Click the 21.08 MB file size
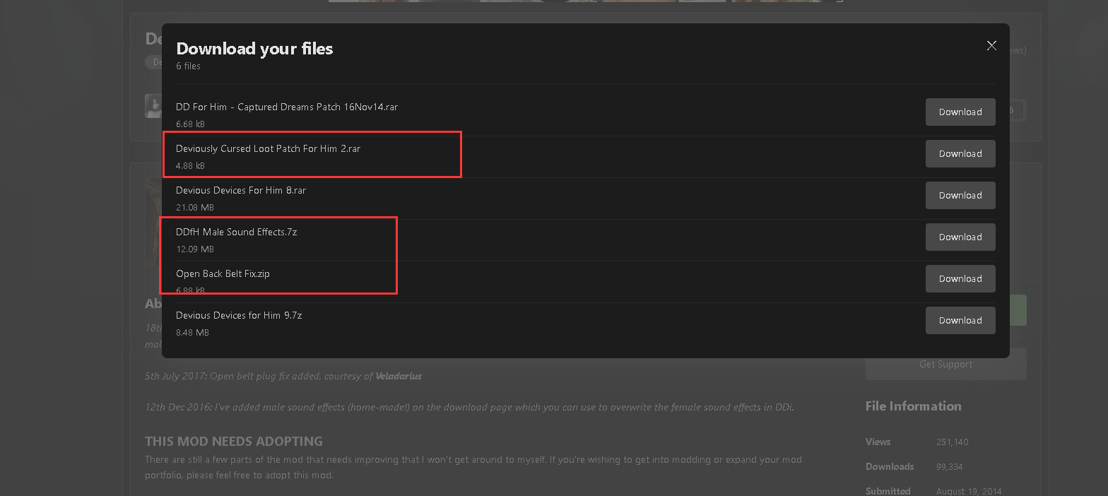This screenshot has height=496, width=1108. click(x=195, y=208)
